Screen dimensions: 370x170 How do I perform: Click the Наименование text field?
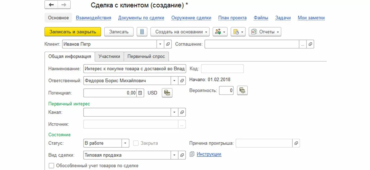(x=135, y=69)
